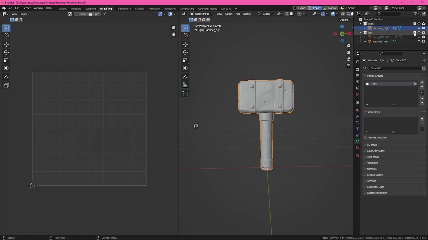Screen dimensions: 428x240
Task: Select the Annotate tool in UV editor
Action: (6, 77)
